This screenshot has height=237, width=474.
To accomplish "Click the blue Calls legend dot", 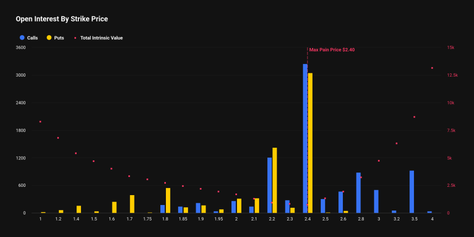I will (x=22, y=38).
